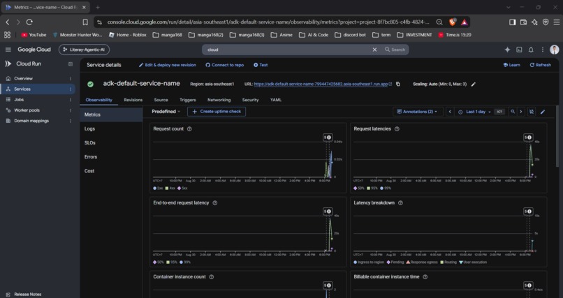563x298 pixels.
Task: Go to next time range arrow
Action: click(x=521, y=112)
